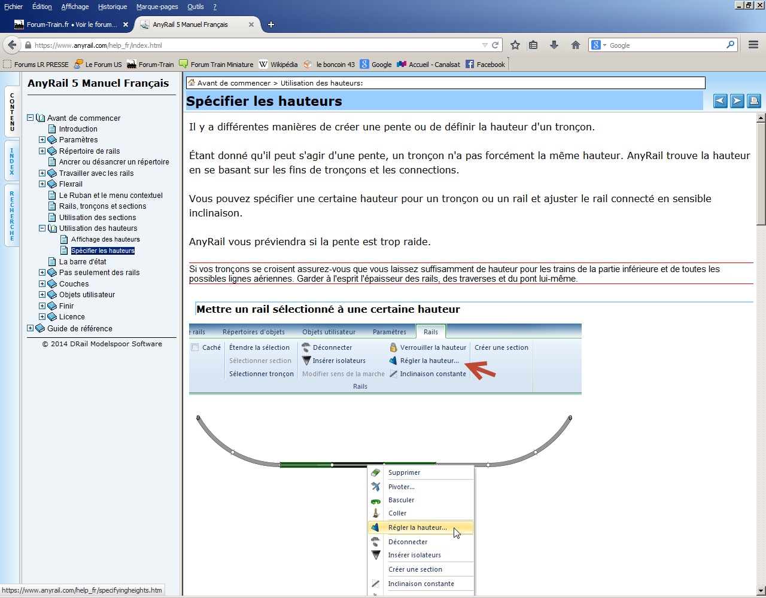
Task: Open a new browser tab
Action: pyautogui.click(x=271, y=25)
